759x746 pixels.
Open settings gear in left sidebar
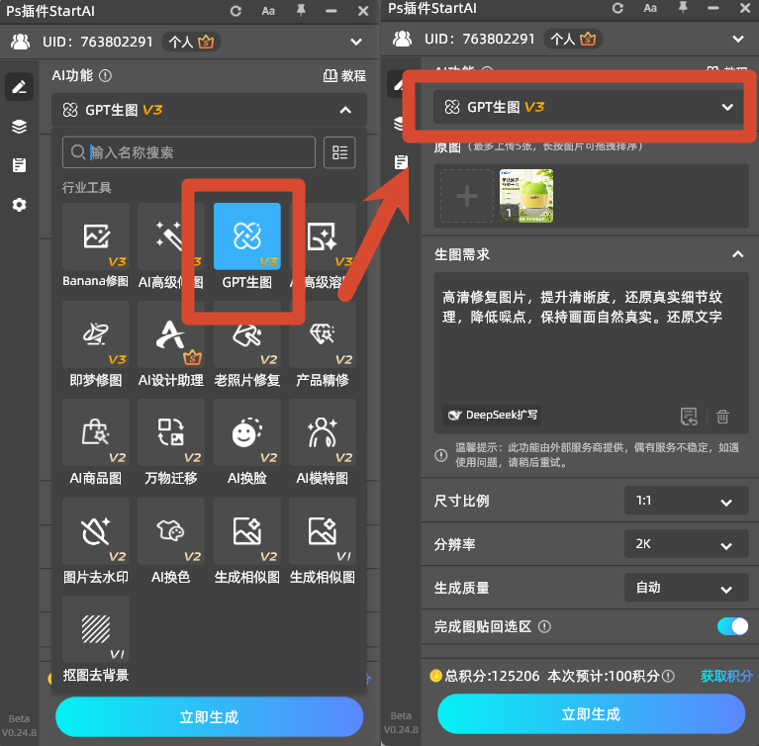[20, 205]
